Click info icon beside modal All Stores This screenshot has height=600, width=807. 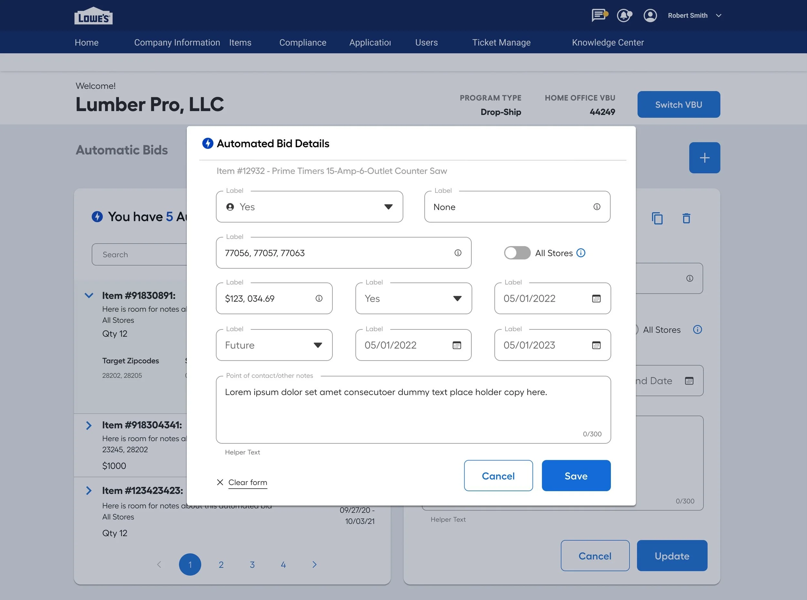(581, 253)
